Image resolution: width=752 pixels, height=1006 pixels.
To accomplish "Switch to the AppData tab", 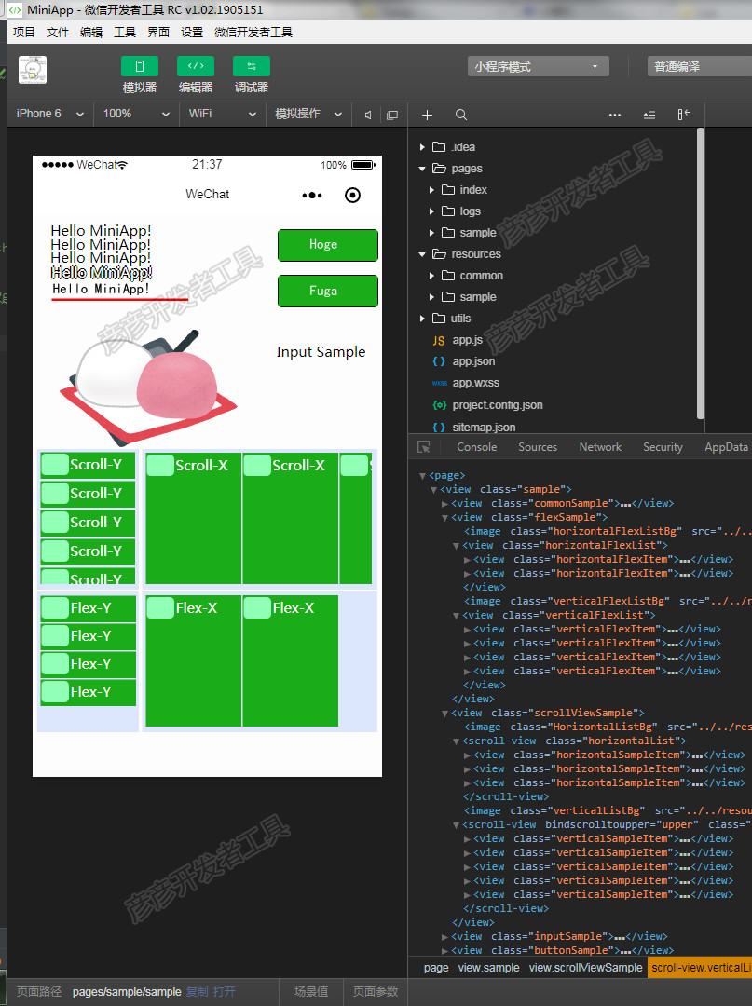I will click(x=726, y=447).
